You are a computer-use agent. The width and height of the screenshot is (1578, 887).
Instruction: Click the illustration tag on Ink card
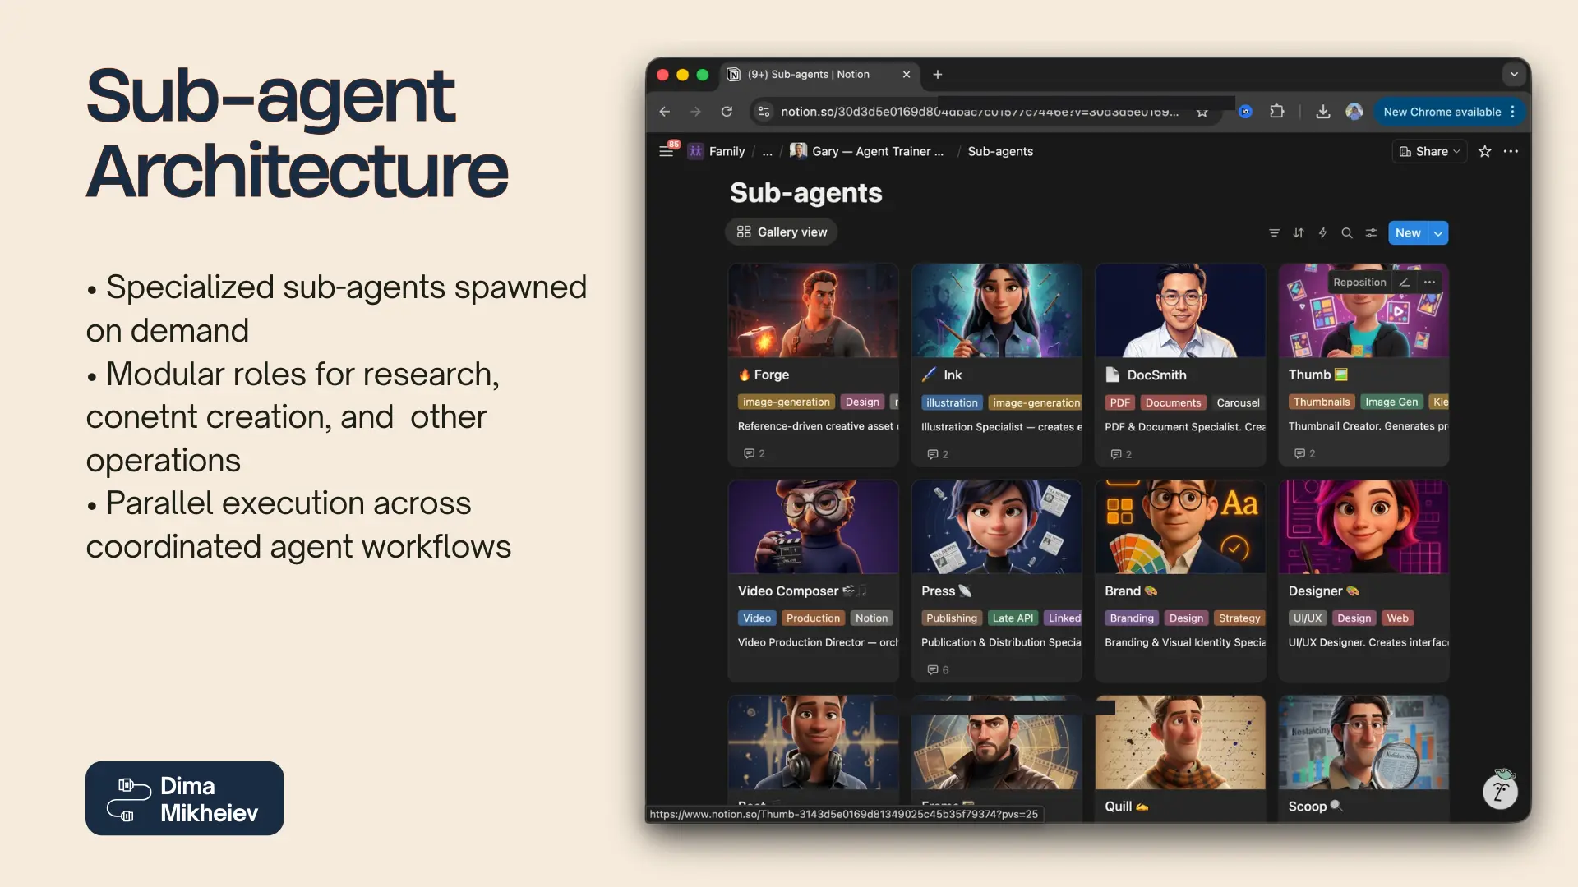[952, 402]
